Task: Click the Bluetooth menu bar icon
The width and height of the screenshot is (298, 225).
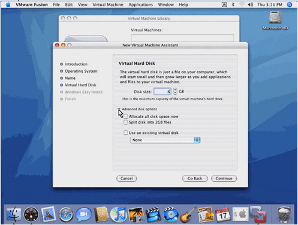Action: [233, 5]
